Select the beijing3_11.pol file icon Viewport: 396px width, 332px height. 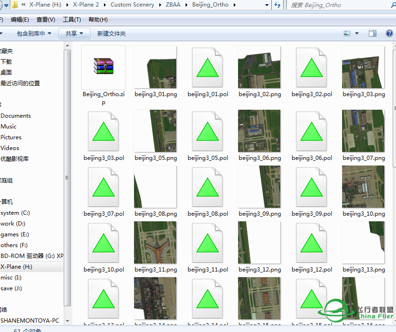(x=208, y=243)
